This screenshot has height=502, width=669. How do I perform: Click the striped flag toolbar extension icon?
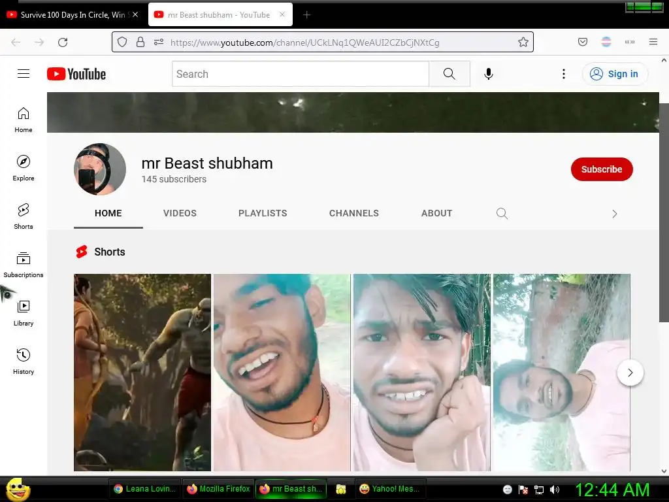pyautogui.click(x=606, y=42)
